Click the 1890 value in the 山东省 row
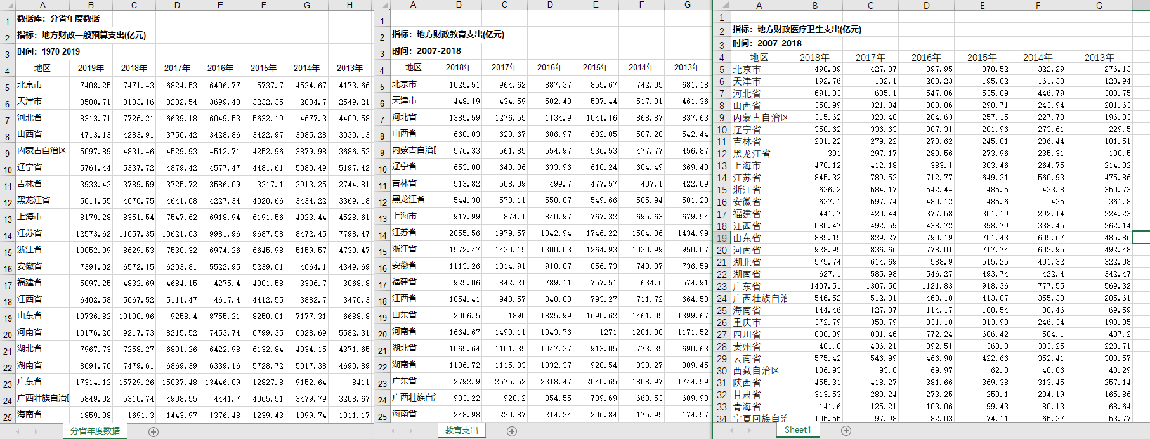The height and width of the screenshot is (439, 1150). pyautogui.click(x=504, y=315)
